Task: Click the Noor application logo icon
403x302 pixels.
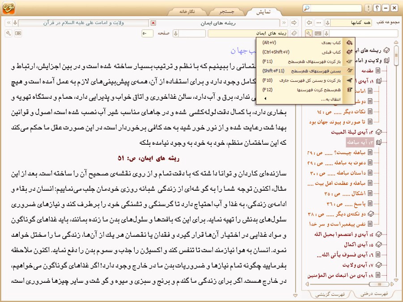Action: pos(8,8)
